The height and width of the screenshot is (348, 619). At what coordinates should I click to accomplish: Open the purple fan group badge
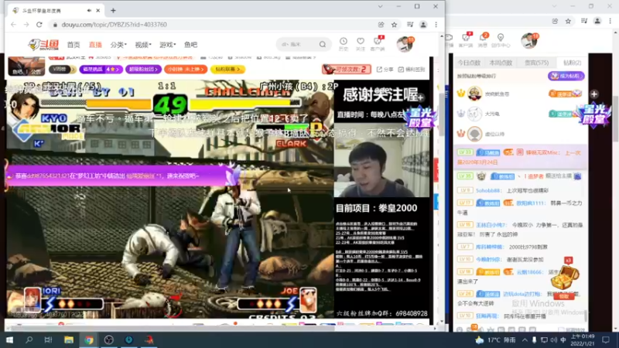click(143, 69)
